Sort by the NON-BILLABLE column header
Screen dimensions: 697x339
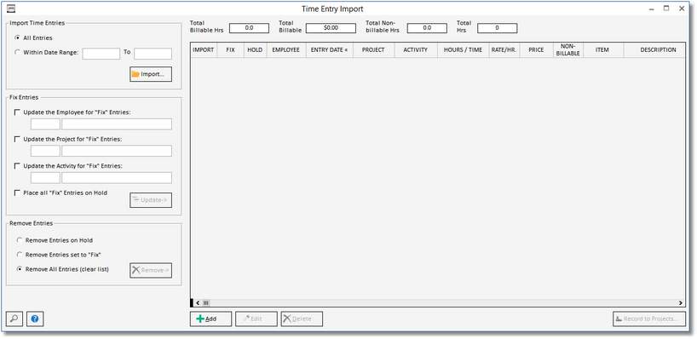pos(567,49)
